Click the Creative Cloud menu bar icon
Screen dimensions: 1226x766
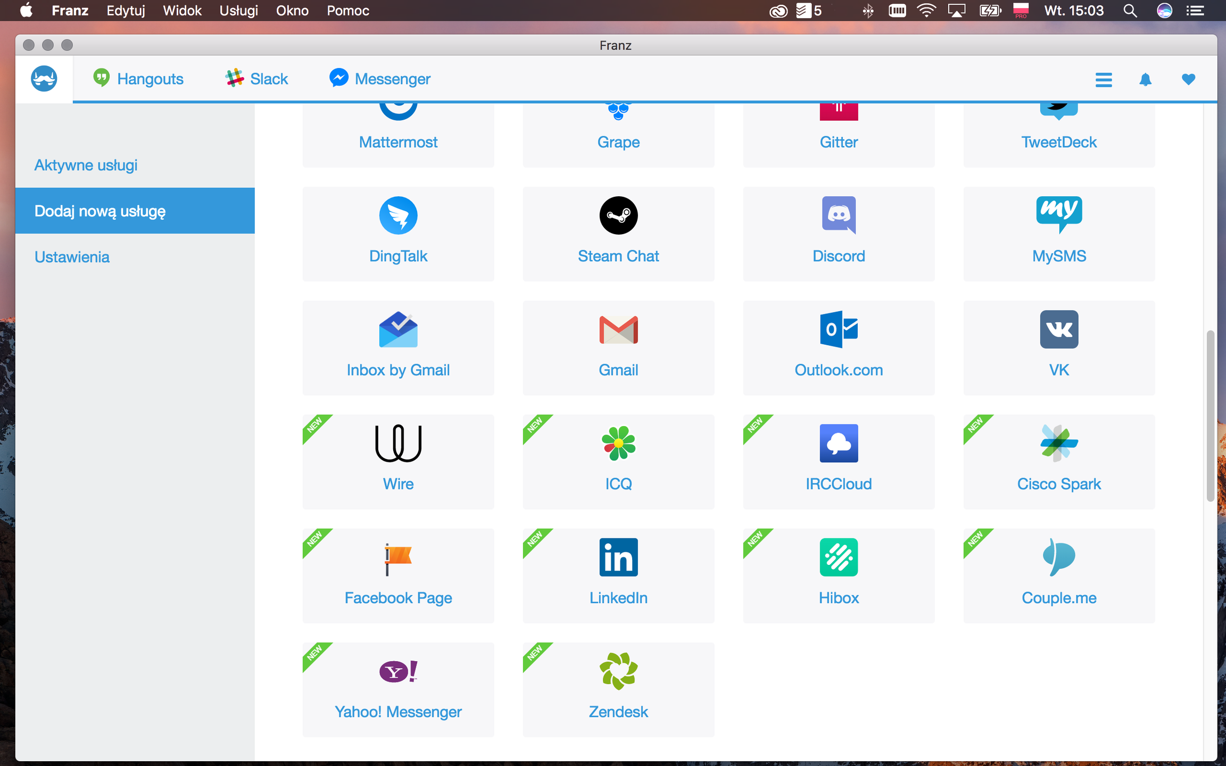coord(778,11)
